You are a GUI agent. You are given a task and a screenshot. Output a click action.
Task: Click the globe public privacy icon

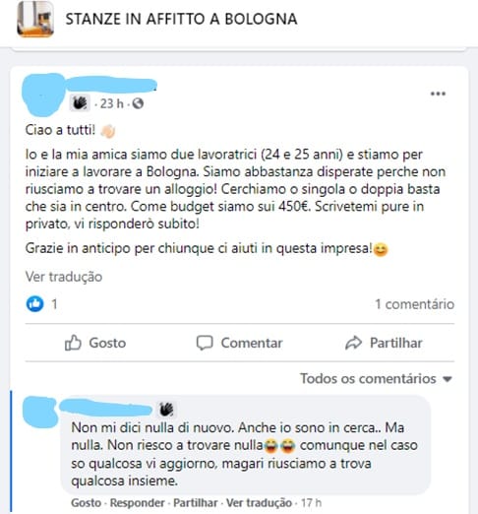click(x=138, y=103)
